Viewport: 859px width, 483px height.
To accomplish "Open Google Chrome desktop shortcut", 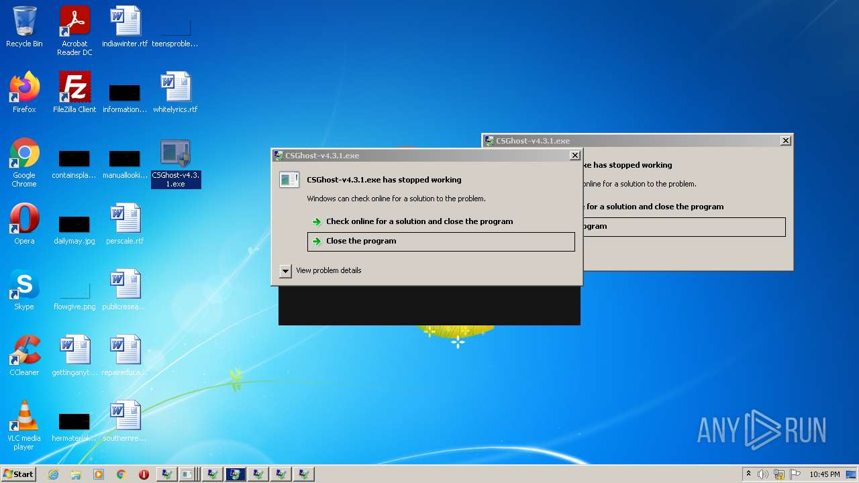I will pyautogui.click(x=24, y=163).
